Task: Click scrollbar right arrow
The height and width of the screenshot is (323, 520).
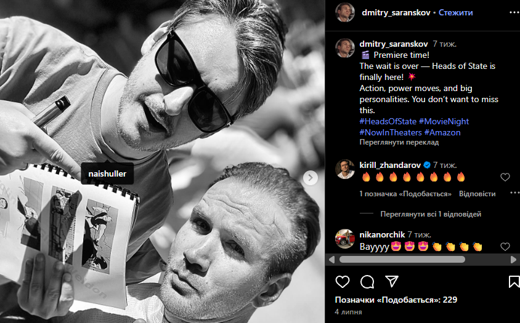Action: tap(513, 260)
